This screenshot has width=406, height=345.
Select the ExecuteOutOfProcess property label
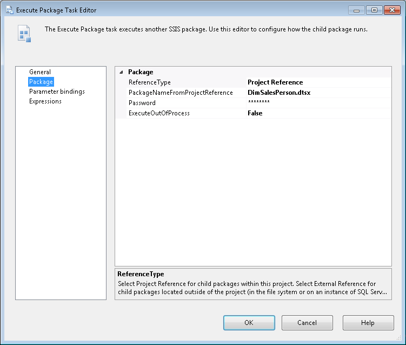coord(159,113)
